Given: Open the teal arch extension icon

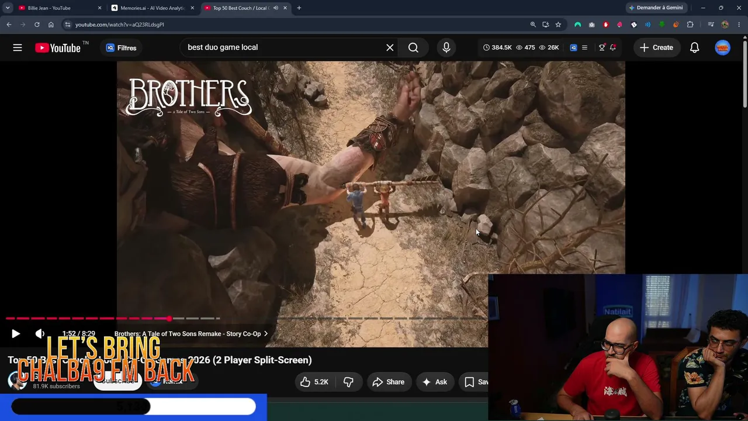Looking at the screenshot, I should click(577, 25).
